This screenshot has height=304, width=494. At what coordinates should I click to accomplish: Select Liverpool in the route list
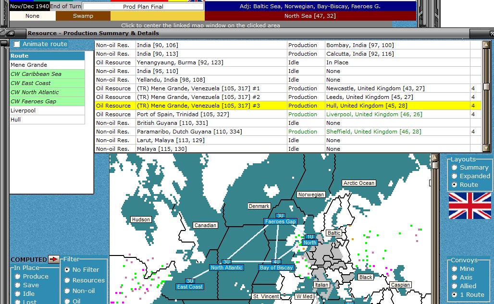coord(47,110)
